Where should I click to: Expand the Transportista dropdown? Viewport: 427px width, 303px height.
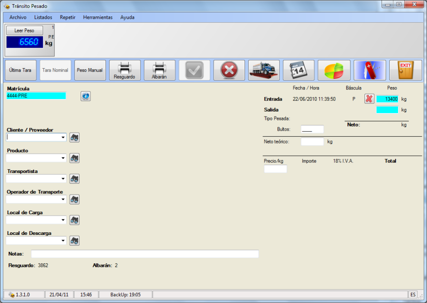pyautogui.click(x=63, y=179)
